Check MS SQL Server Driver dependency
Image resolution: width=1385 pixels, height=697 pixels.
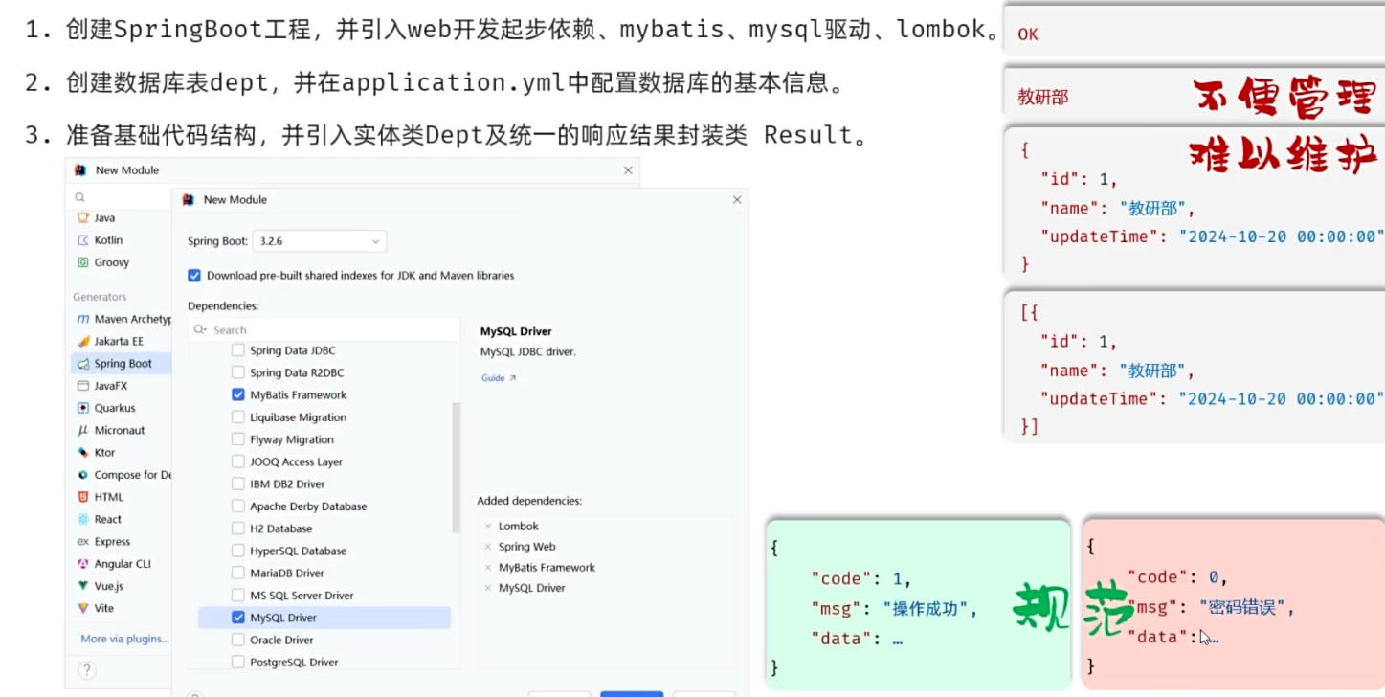click(238, 596)
